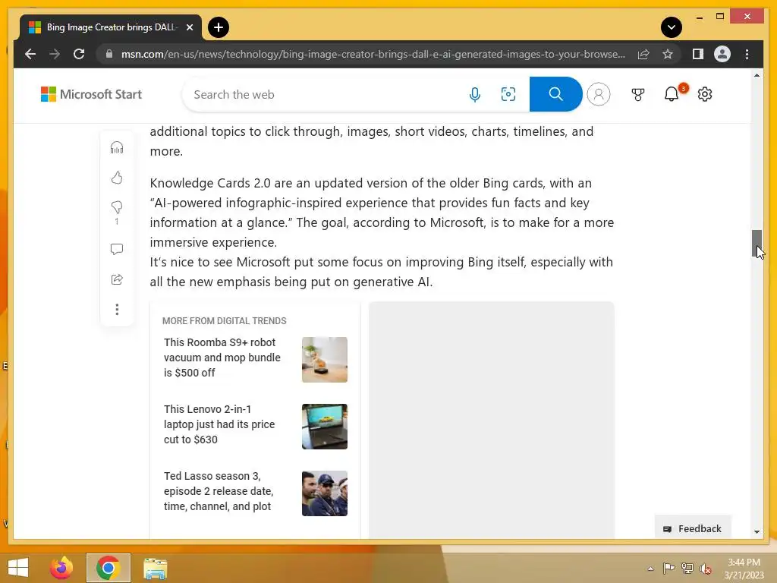The image size is (777, 583).
Task: Open notifications bell icon
Action: coord(672,94)
